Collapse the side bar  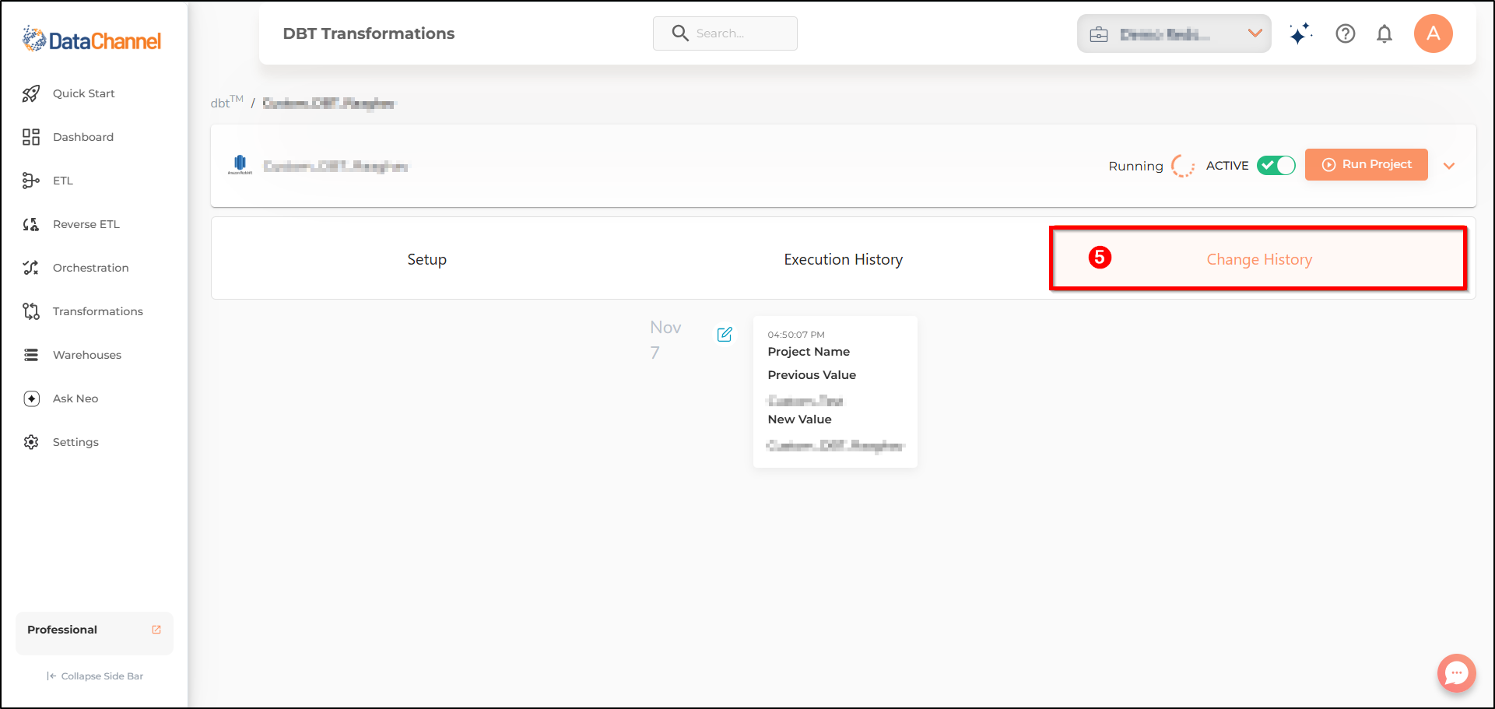(95, 676)
